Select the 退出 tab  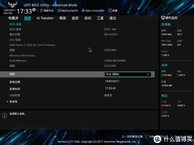pyautogui.click(x=113, y=18)
